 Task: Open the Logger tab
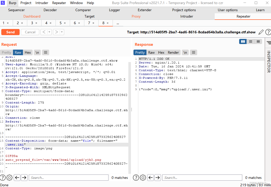[x=115, y=10]
